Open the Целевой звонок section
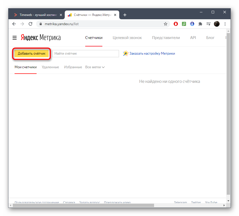 point(127,38)
